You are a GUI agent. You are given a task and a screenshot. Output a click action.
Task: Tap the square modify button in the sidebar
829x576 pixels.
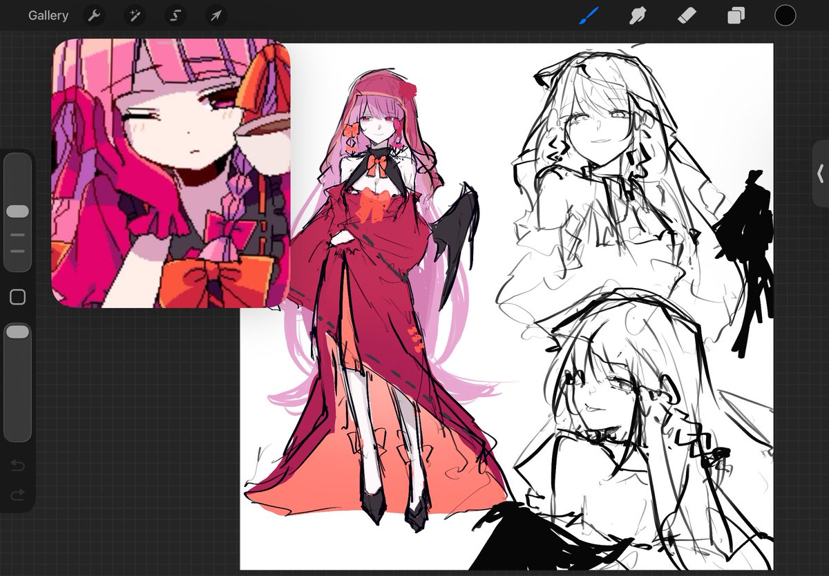tap(17, 297)
